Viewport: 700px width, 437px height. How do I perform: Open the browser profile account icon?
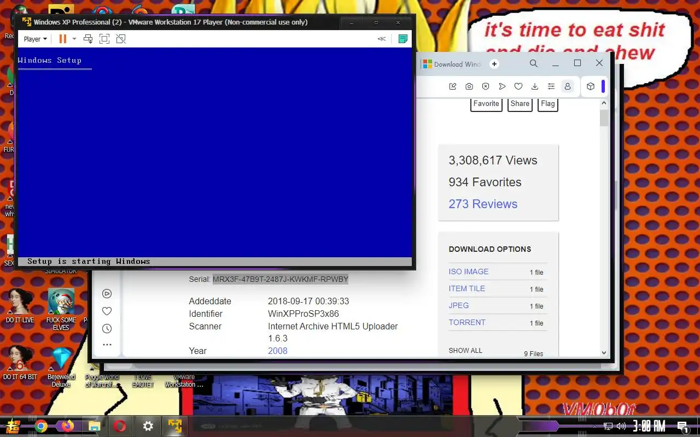coord(568,86)
